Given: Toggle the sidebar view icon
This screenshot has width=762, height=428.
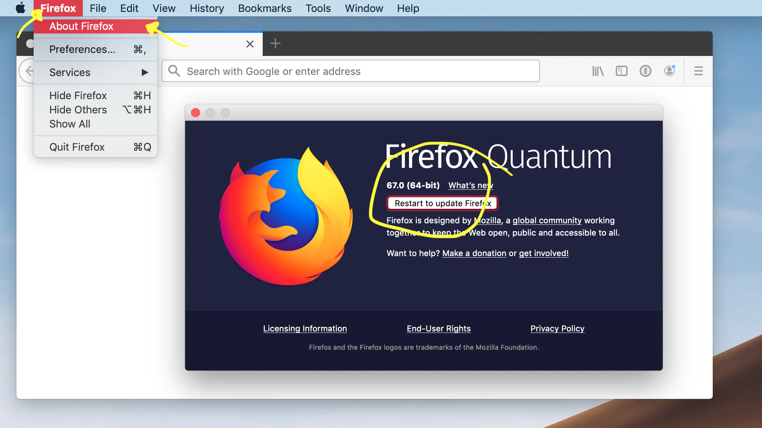Looking at the screenshot, I should point(622,71).
